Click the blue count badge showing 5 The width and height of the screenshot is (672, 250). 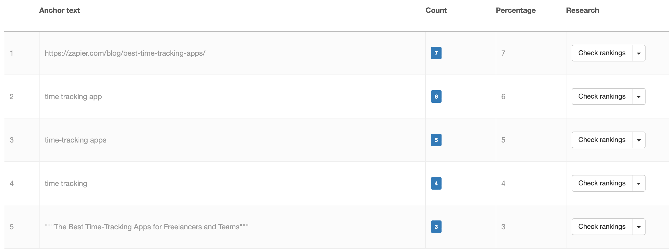pyautogui.click(x=436, y=140)
